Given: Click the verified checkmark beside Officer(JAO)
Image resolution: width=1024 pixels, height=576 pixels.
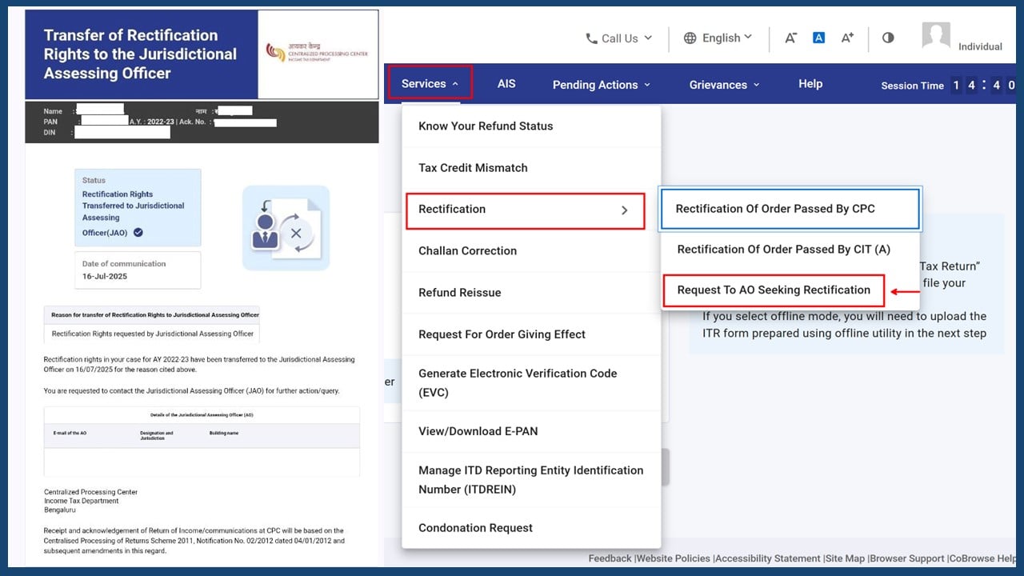Looking at the screenshot, I should pyautogui.click(x=138, y=233).
